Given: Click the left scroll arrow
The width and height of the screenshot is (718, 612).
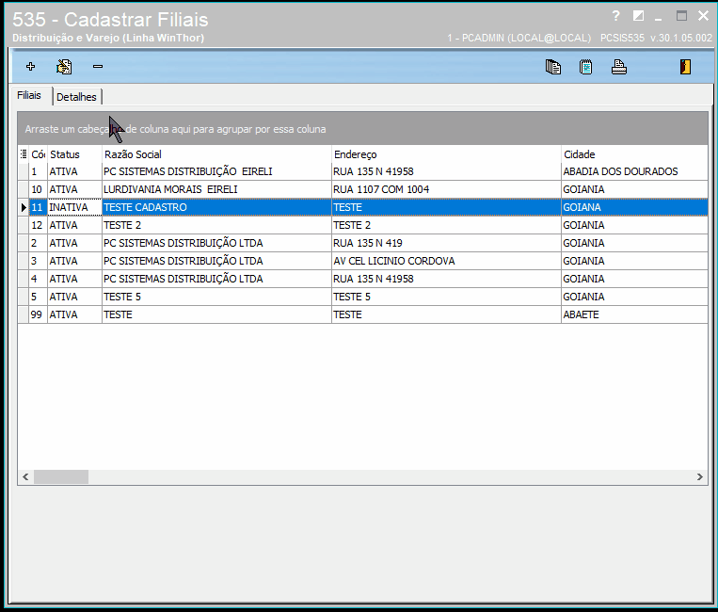Looking at the screenshot, I should (x=25, y=476).
